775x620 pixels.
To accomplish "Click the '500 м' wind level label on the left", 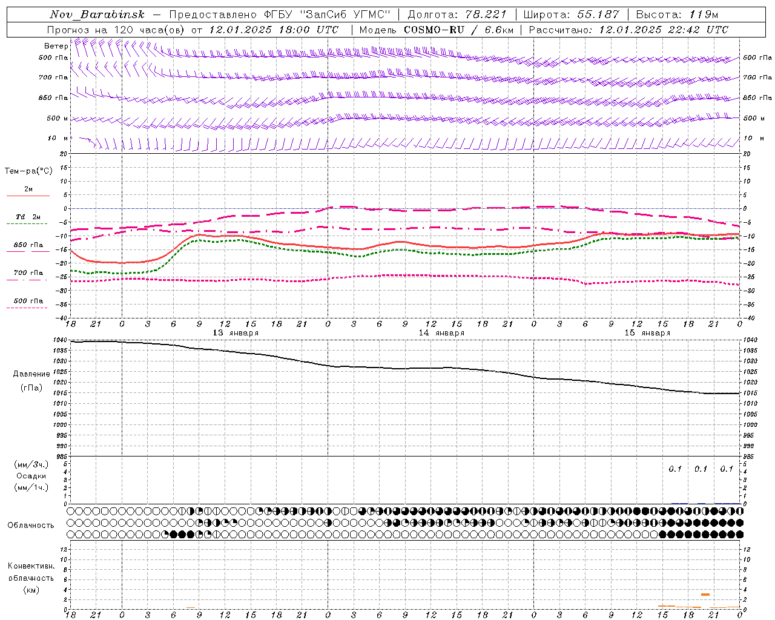I will 58,118.
